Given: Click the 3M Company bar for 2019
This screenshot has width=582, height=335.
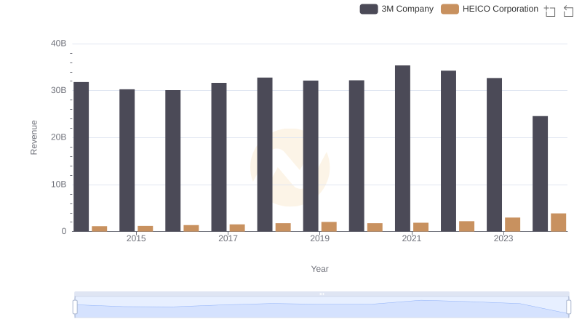Looking at the screenshot, I should pyautogui.click(x=311, y=156).
